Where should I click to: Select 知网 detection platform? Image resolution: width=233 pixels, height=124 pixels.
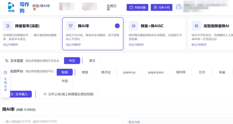click(x=65, y=72)
